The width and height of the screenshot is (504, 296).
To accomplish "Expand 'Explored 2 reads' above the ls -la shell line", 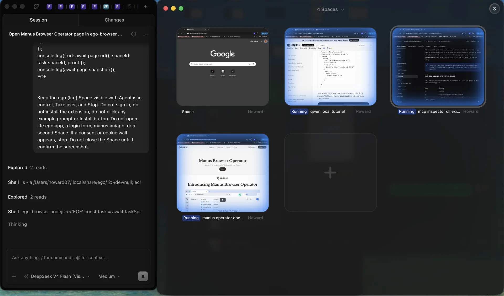I will [x=27, y=168].
